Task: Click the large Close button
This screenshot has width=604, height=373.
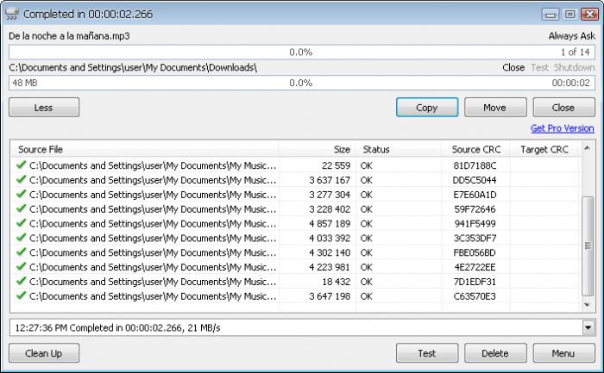Action: 564,108
